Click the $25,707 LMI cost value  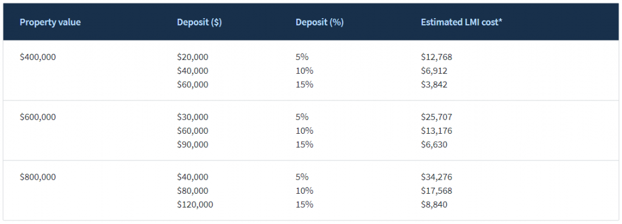click(x=436, y=117)
